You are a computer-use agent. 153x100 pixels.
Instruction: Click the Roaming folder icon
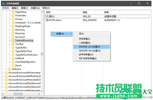[x=13, y=33]
